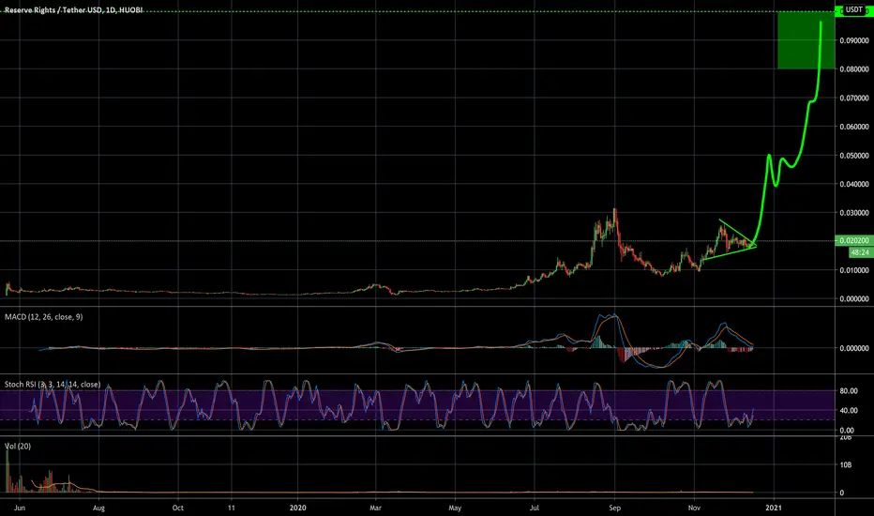
Task: Click the Sep date label on time axis
Action: click(615, 508)
